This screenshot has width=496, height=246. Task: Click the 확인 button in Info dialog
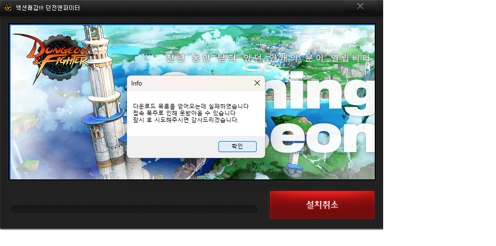(x=237, y=146)
